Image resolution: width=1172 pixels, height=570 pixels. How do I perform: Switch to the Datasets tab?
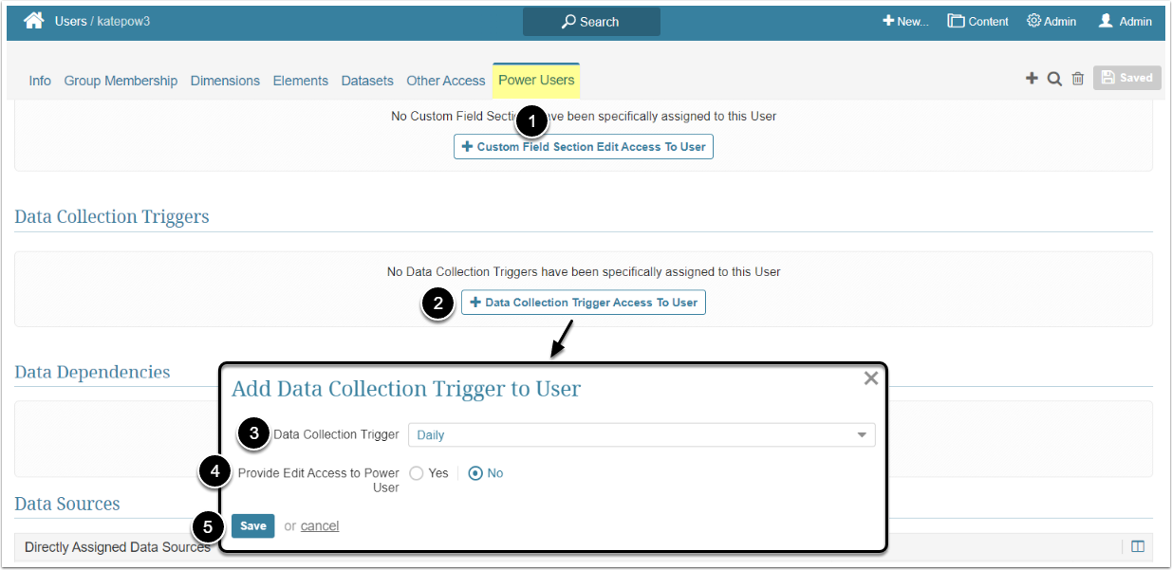367,81
